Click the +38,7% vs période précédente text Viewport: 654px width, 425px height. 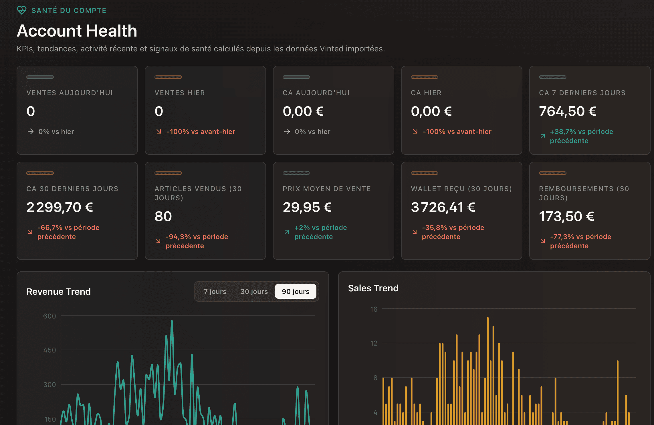tap(581, 136)
